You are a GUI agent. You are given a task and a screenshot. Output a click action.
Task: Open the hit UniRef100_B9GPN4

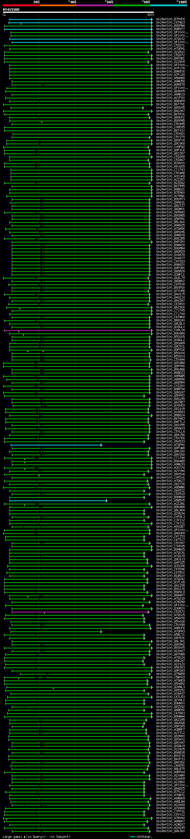tap(170, 26)
